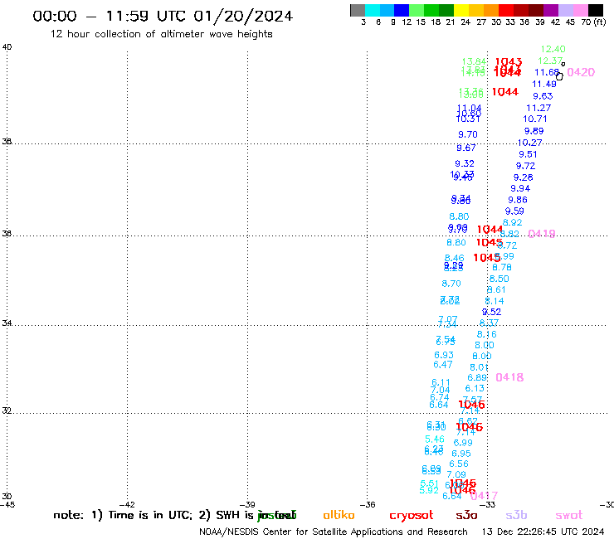Click the wave height value 6.93
This screenshot has height=539, width=614.
444,355
